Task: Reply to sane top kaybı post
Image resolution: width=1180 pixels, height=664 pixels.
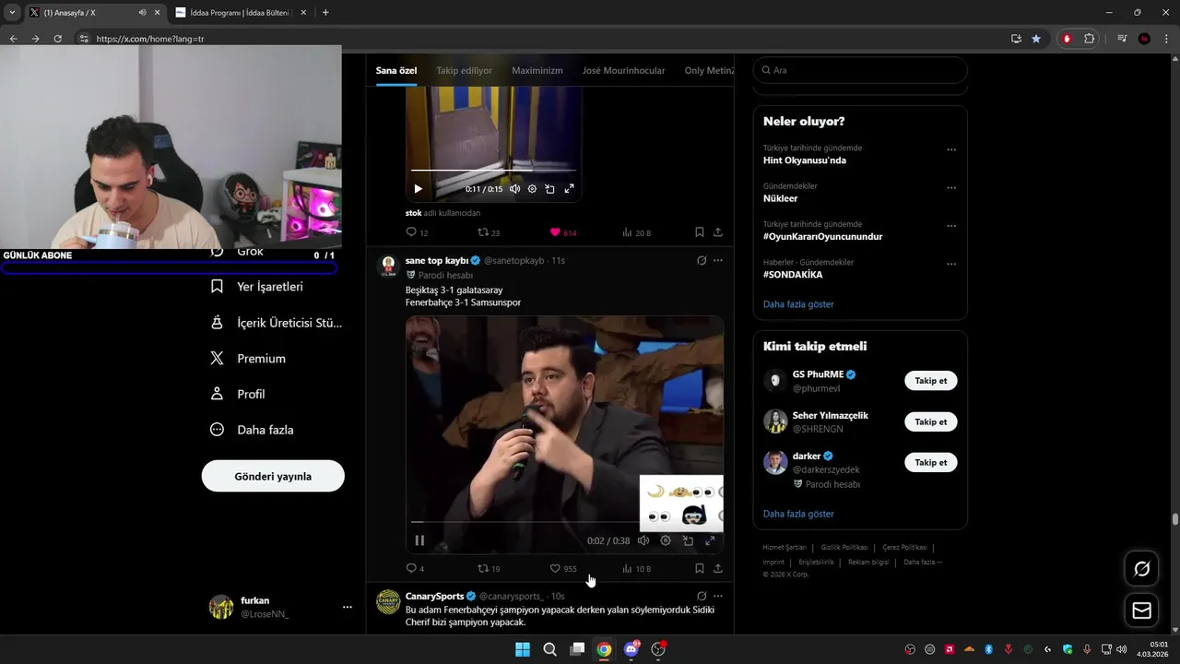Action: pyautogui.click(x=411, y=569)
